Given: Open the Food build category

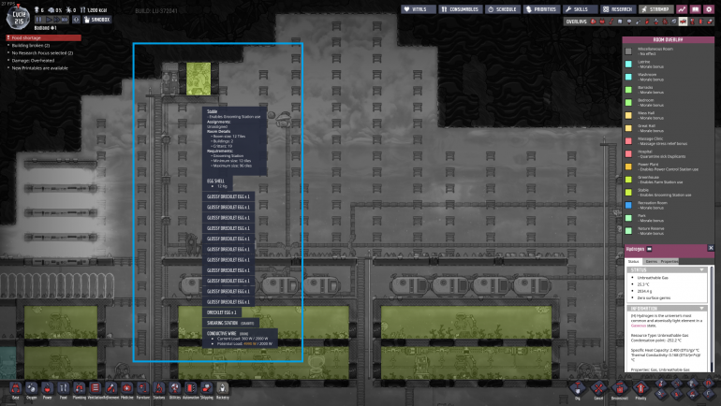Looking at the screenshot, I should click(x=64, y=389).
